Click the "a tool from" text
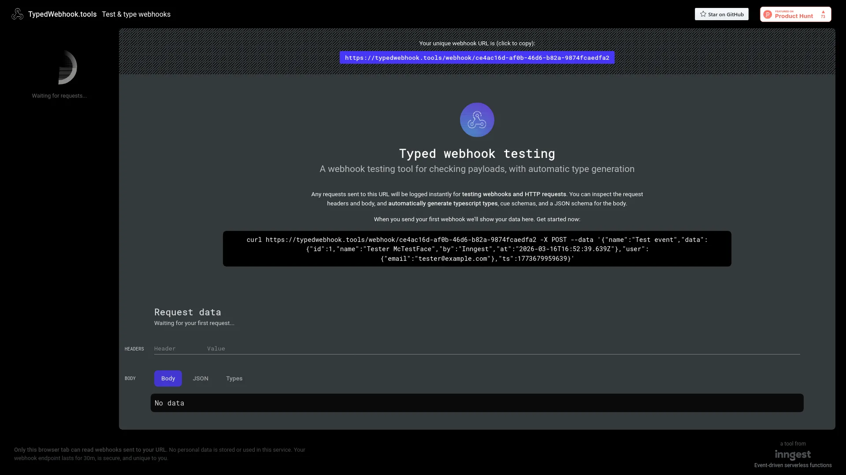Viewport: 846px width, 475px height. point(793,444)
